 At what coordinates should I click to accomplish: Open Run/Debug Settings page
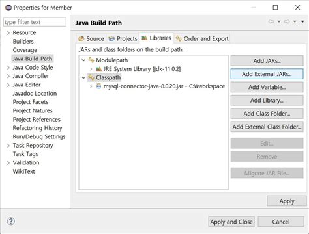pyautogui.click(x=39, y=136)
